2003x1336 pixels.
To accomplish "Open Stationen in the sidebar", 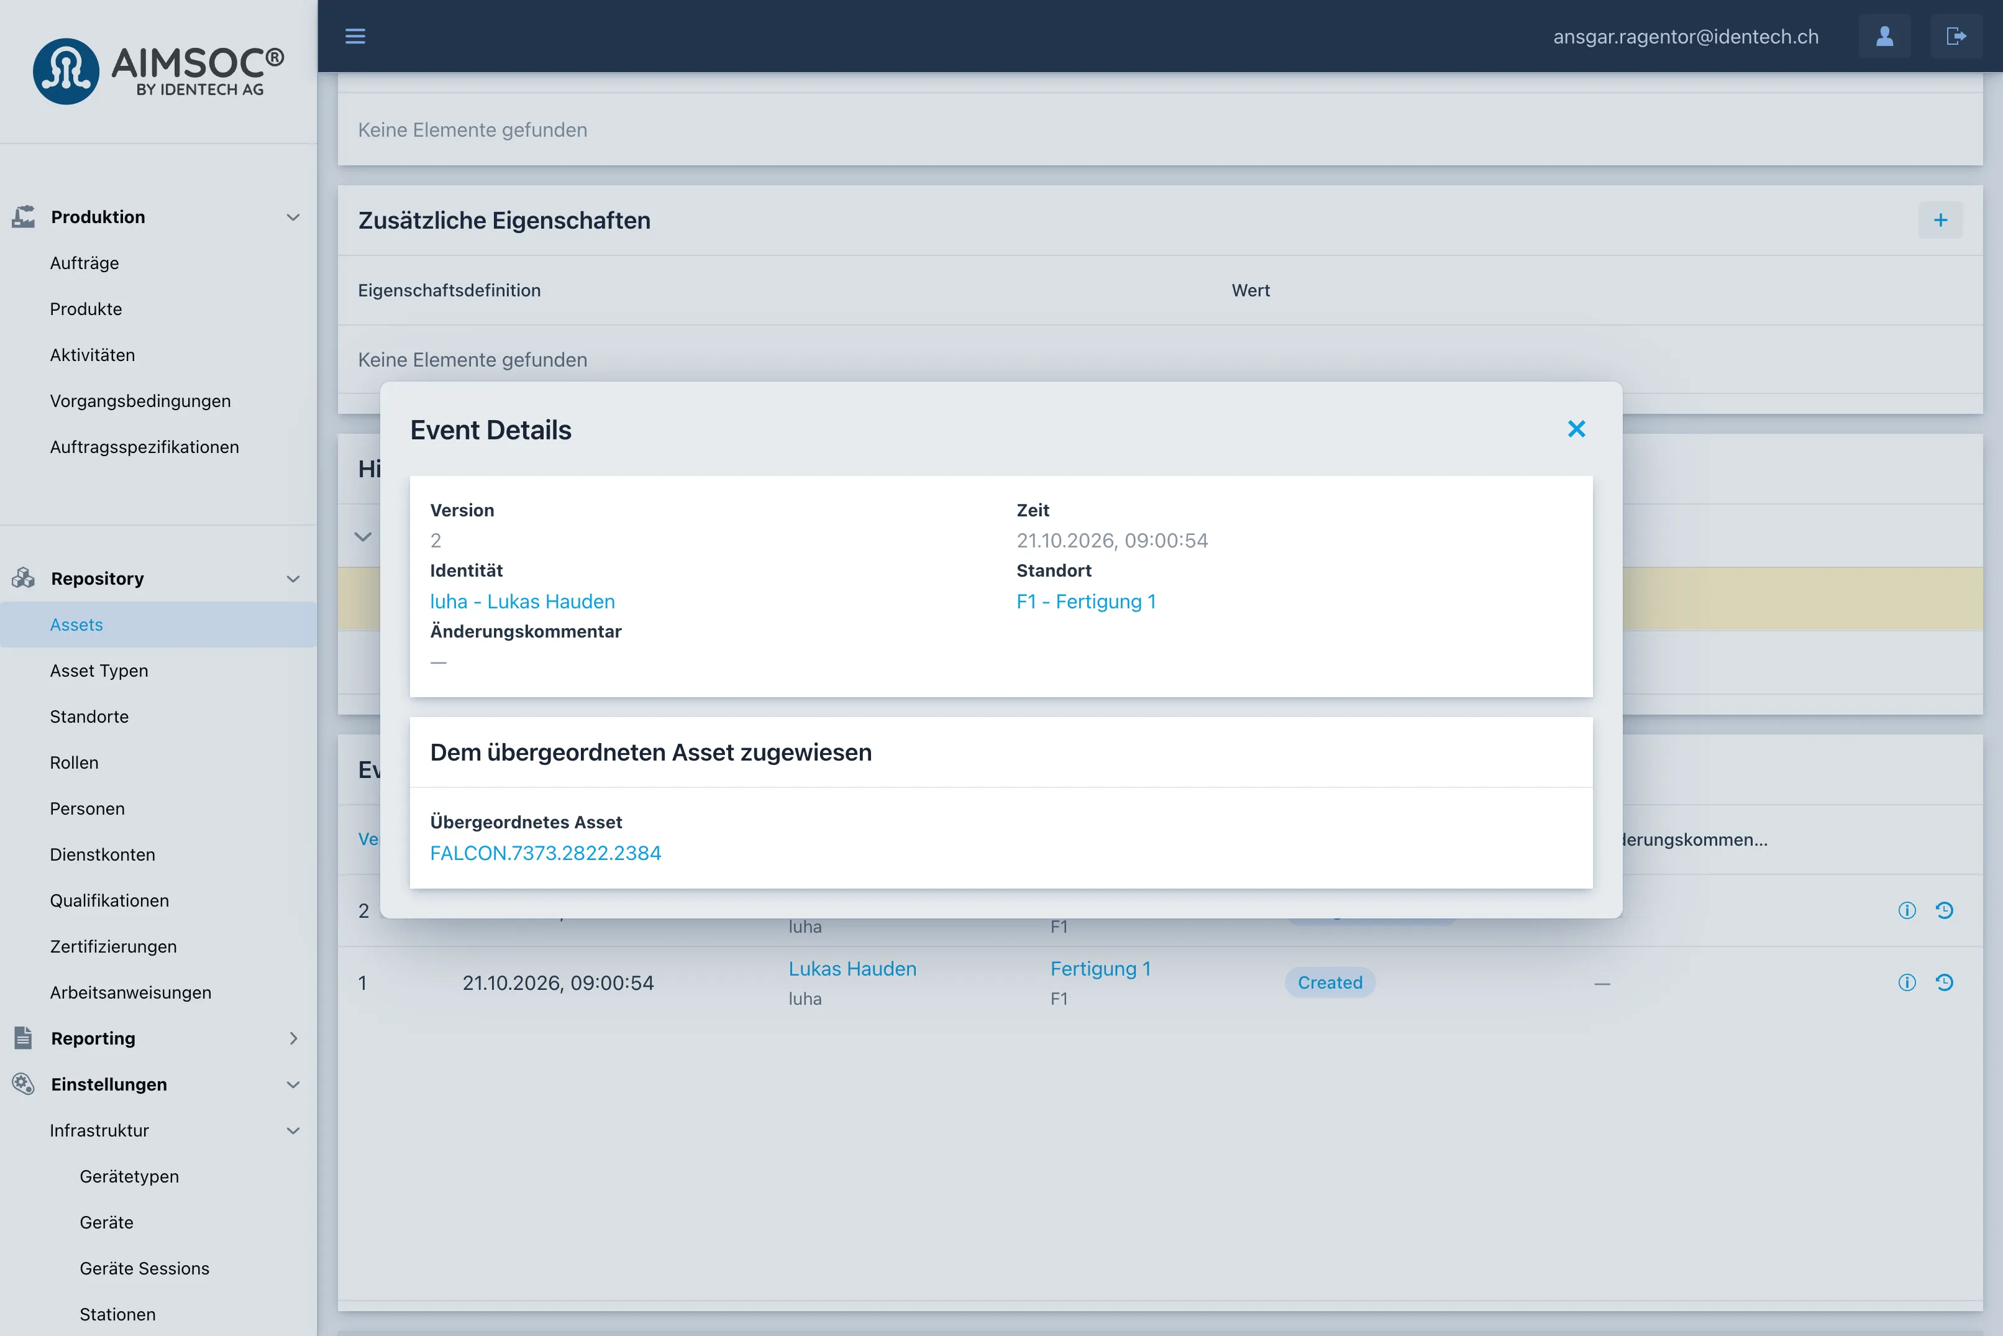I will point(117,1314).
